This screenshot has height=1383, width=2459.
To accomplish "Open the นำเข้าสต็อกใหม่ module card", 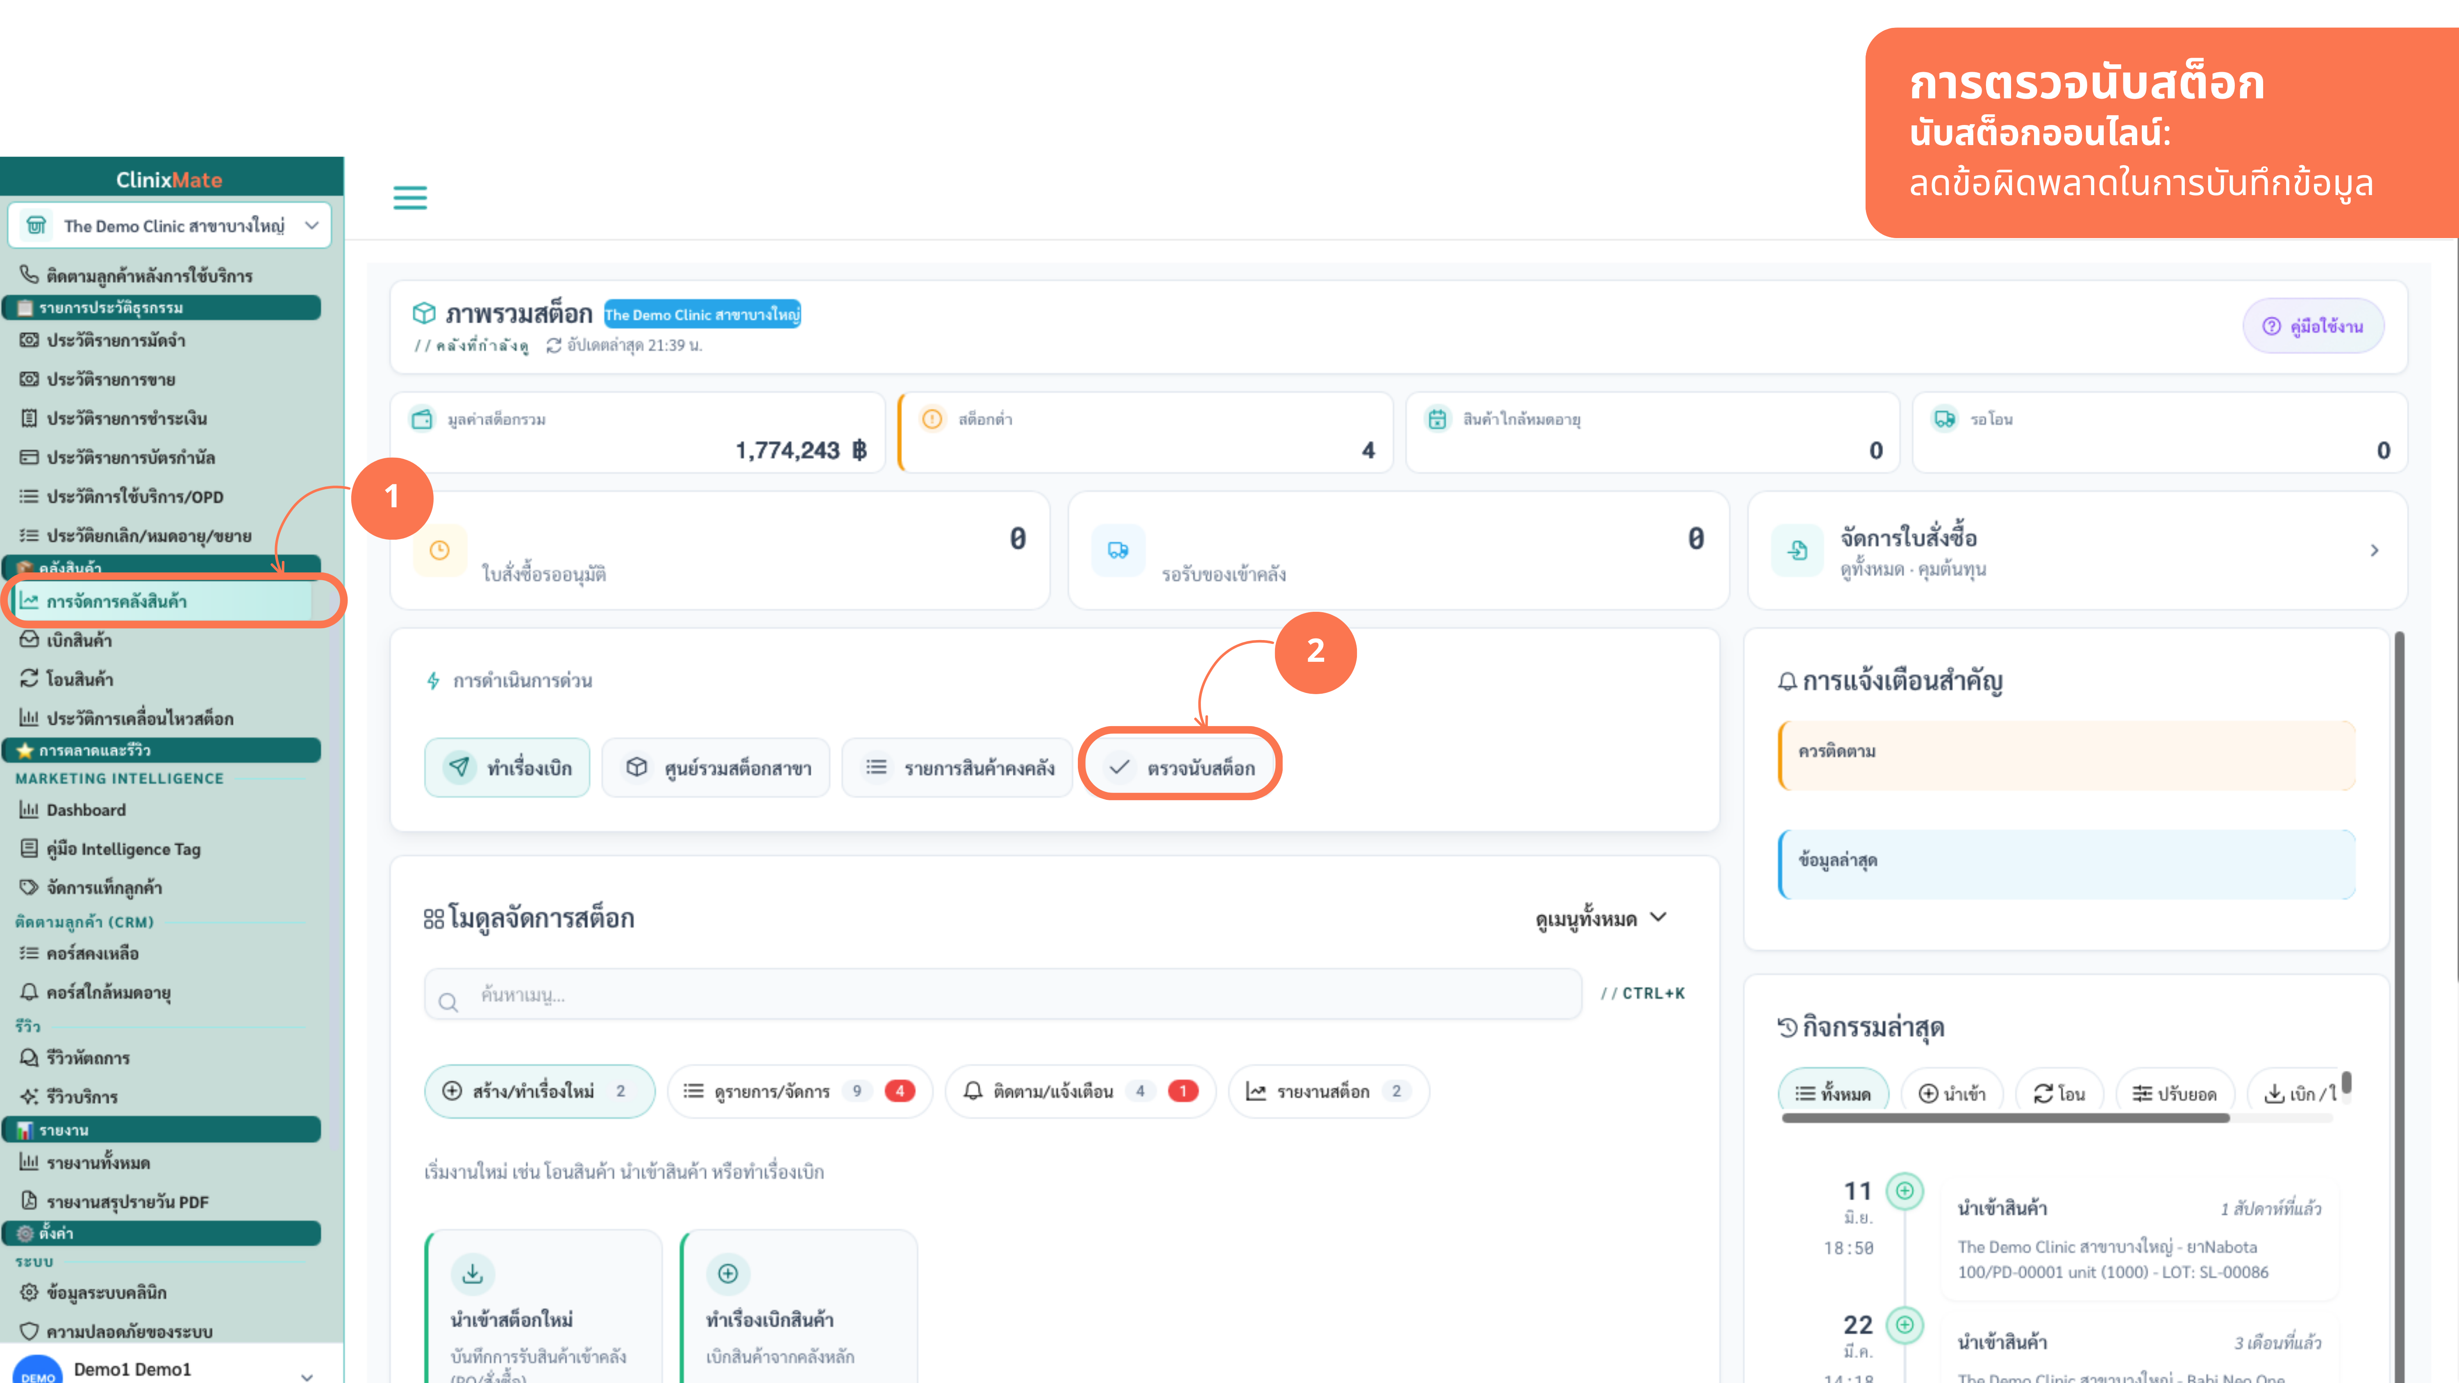I will click(x=543, y=1307).
